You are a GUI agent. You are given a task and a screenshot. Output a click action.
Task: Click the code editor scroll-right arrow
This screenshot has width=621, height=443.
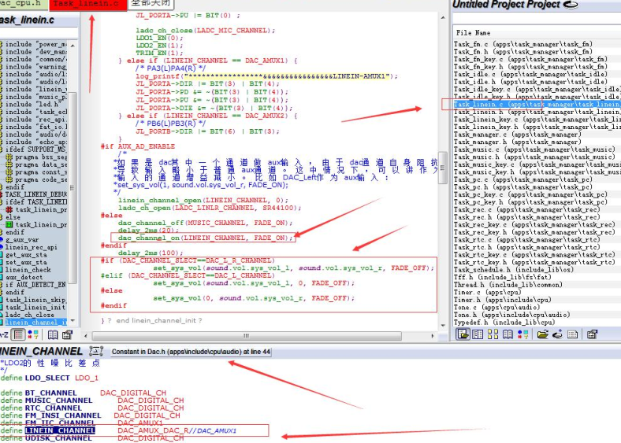pyautogui.click(x=433, y=336)
